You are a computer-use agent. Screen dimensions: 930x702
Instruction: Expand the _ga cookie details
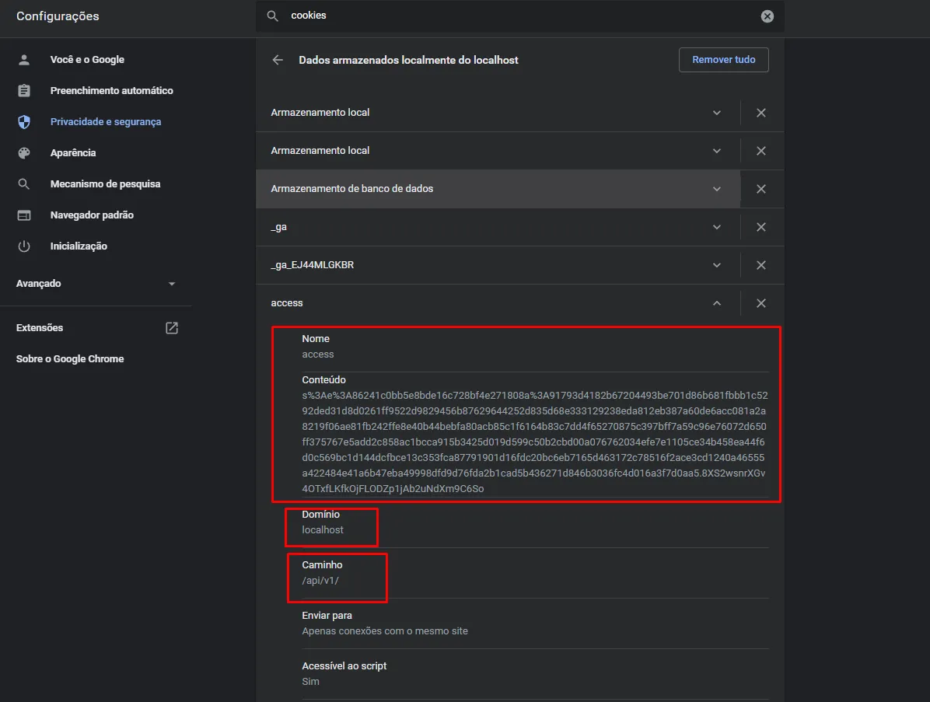pos(717,227)
